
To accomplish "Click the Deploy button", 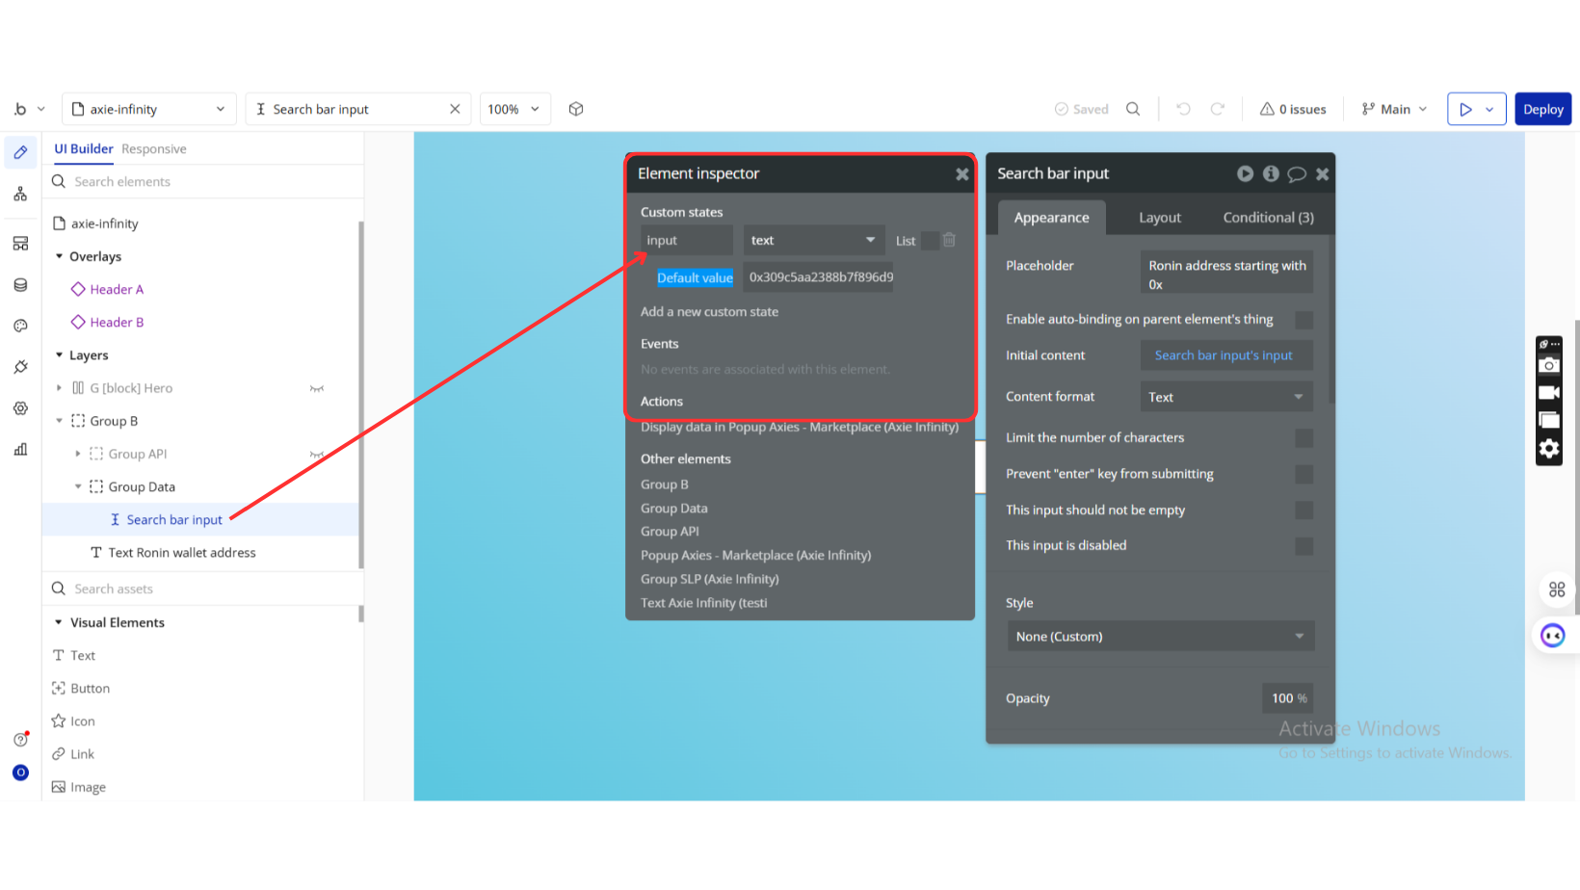I will click(x=1543, y=109).
